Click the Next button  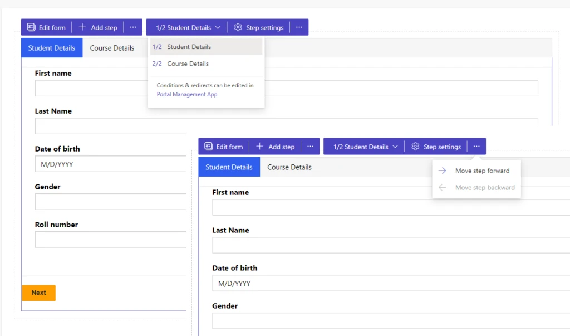(38, 293)
